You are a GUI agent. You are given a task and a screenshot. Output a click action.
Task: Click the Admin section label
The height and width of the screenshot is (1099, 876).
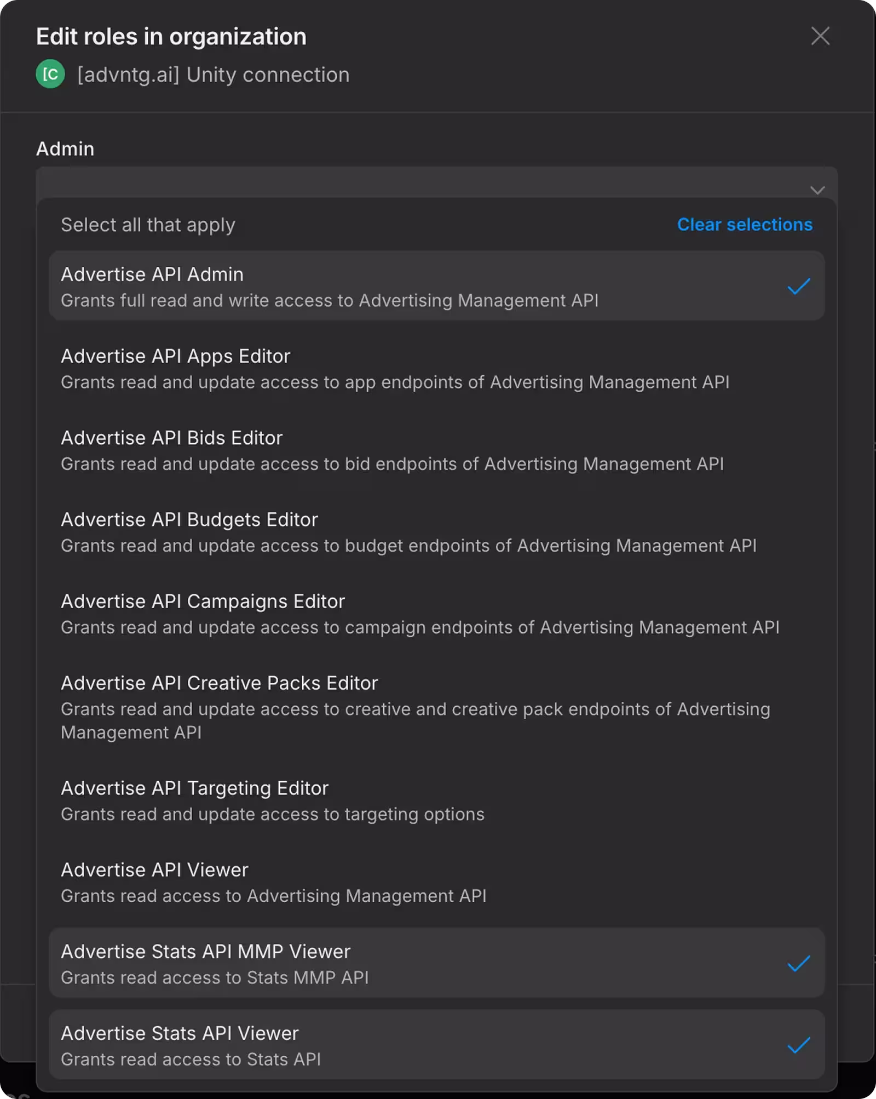pos(65,149)
